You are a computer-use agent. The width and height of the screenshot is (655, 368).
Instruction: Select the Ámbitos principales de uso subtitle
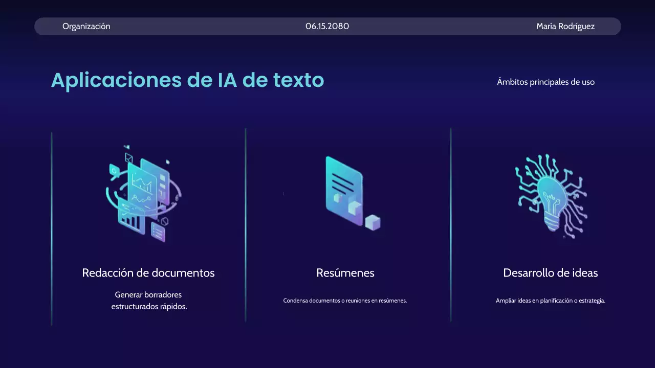(x=545, y=82)
